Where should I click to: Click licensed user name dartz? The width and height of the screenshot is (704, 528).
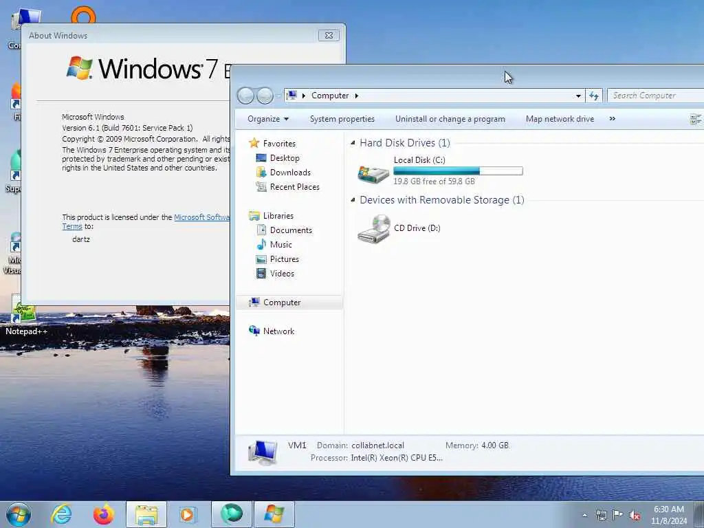81,239
